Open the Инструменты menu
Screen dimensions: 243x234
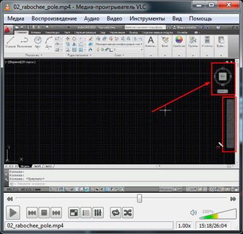[147, 18]
